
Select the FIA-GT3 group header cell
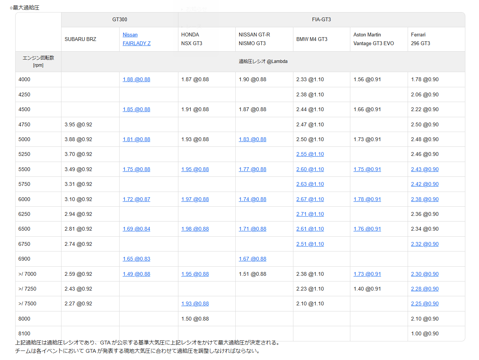321,19
